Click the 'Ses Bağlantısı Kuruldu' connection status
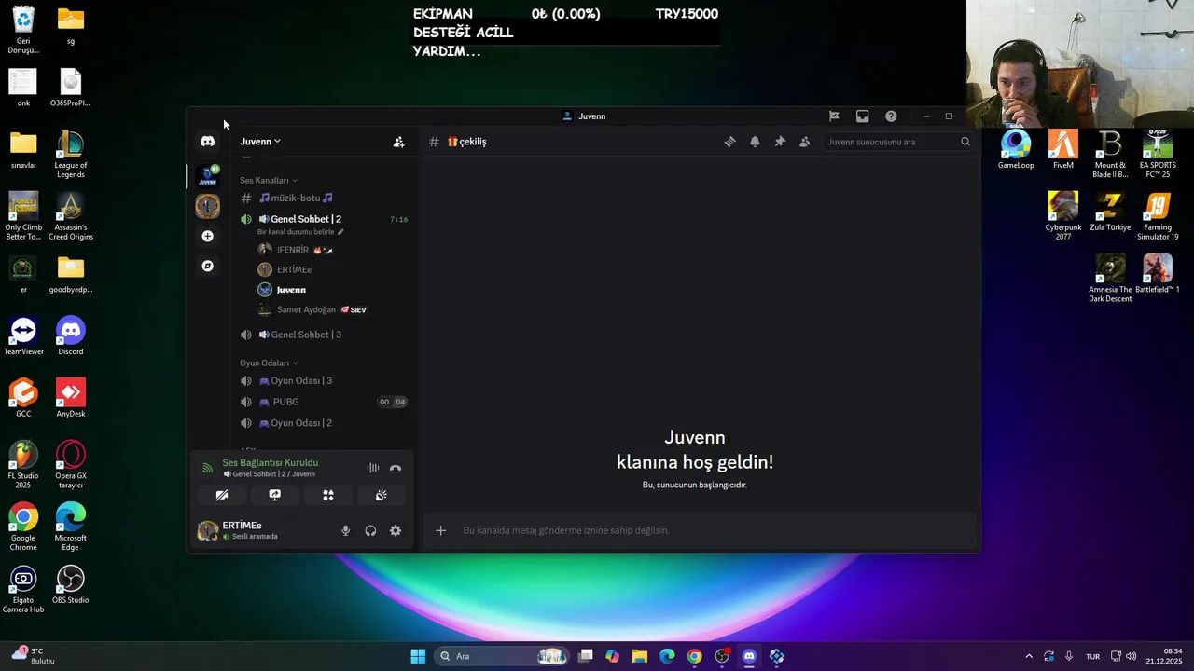The image size is (1194, 671). click(x=270, y=462)
